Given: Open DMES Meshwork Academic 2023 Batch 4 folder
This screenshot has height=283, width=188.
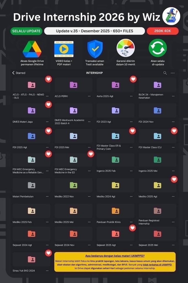Looking at the screenshot, I should pyautogui.click(x=74, y=114).
